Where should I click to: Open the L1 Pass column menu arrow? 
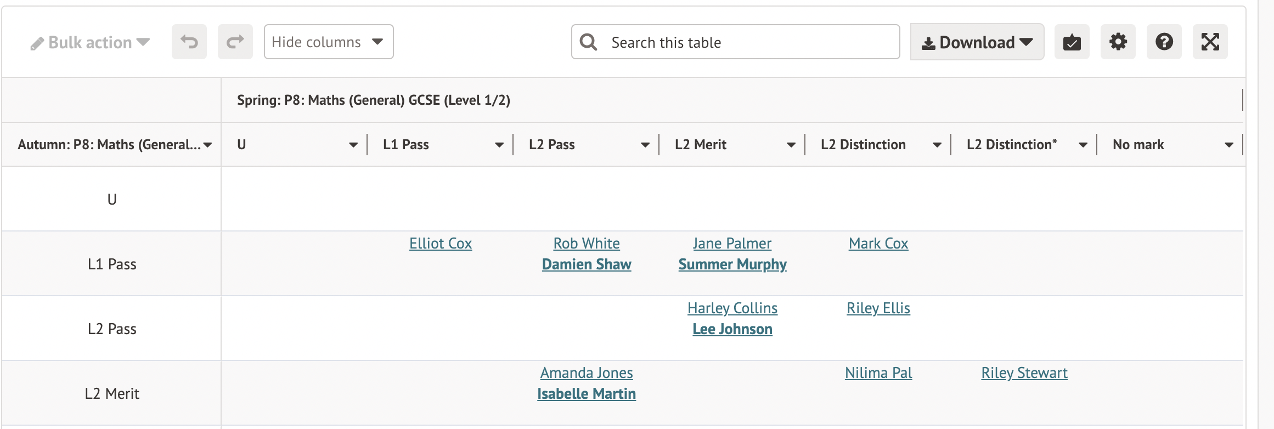click(499, 145)
